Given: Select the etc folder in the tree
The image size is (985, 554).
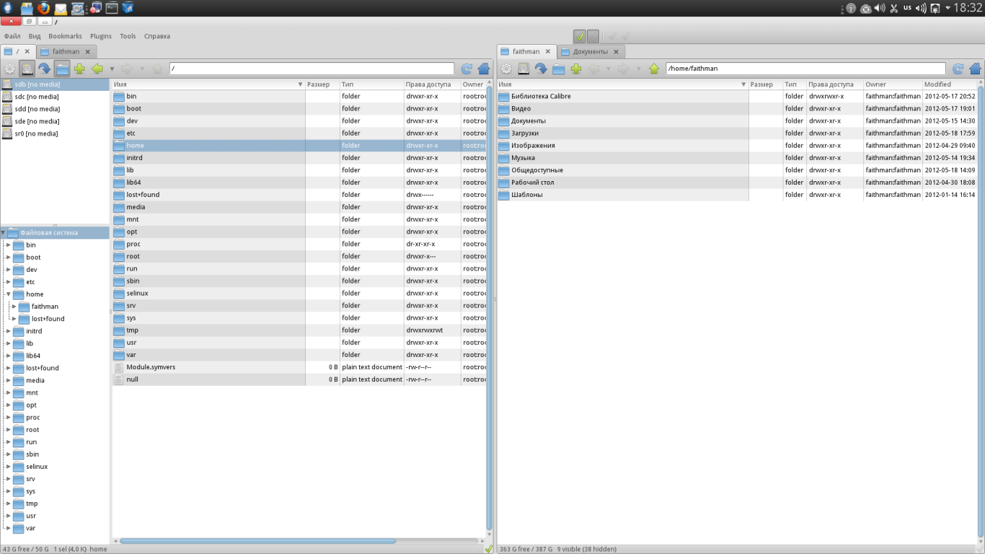Looking at the screenshot, I should click(x=30, y=282).
